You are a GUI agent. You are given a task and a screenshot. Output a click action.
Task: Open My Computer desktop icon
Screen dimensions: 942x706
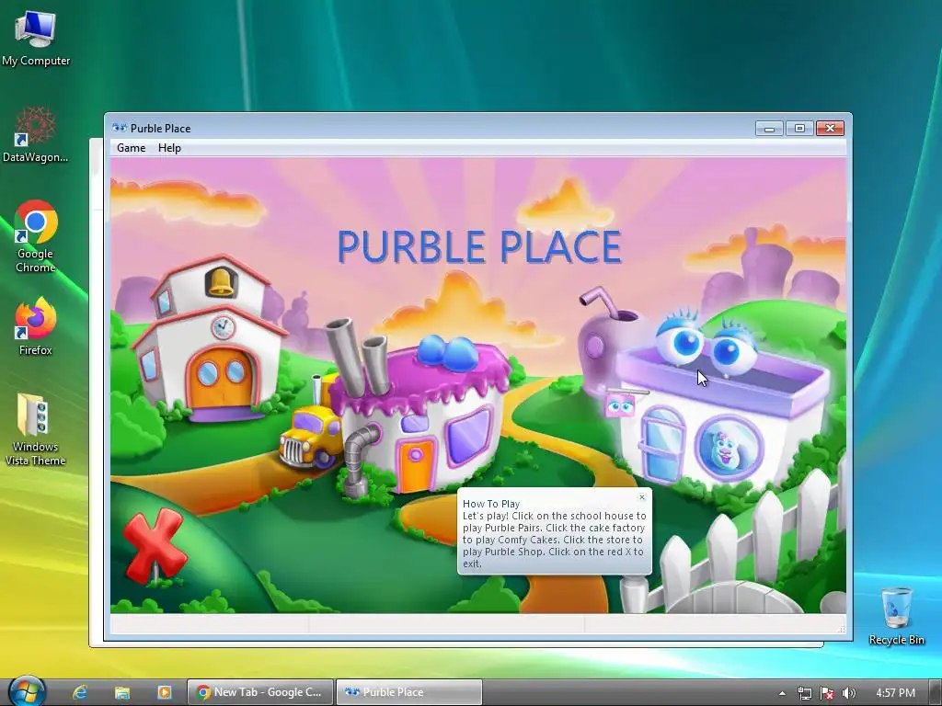(x=36, y=39)
